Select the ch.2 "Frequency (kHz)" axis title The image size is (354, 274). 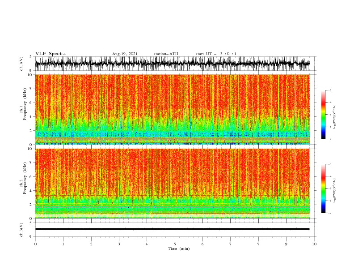(x=25, y=178)
